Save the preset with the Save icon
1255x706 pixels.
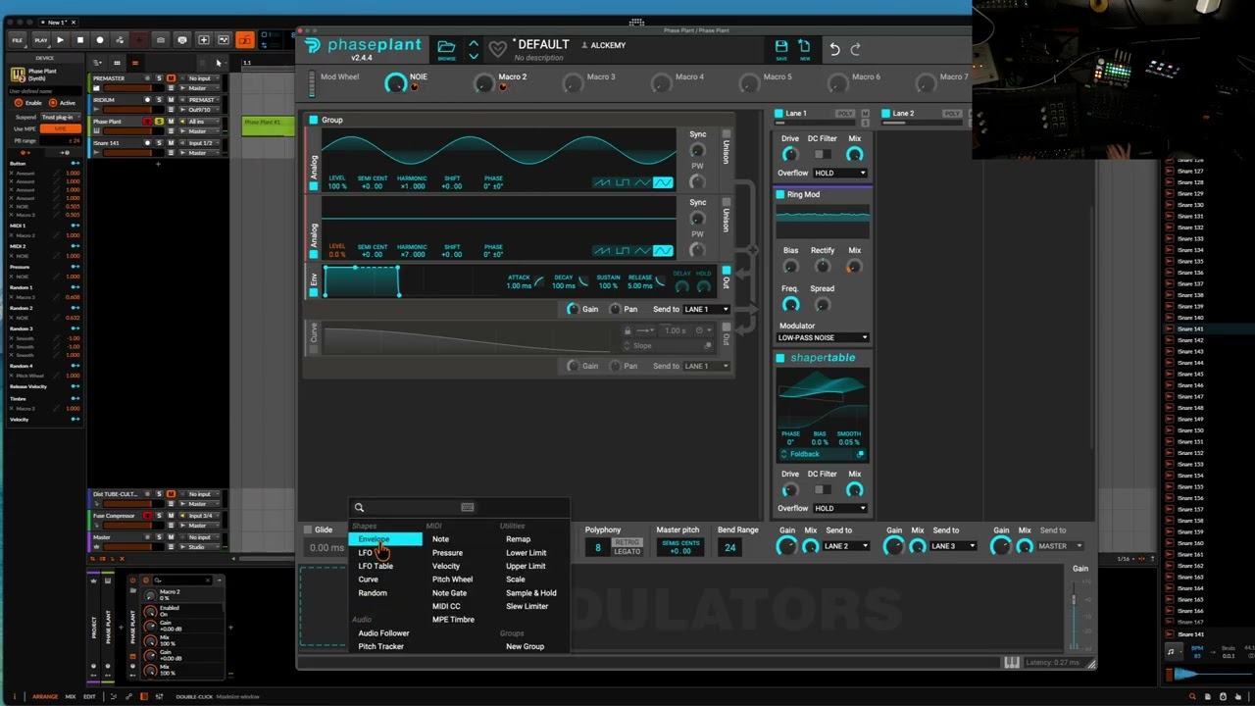(x=781, y=49)
